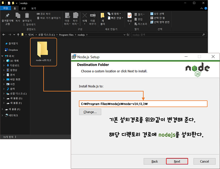Viewport: 220px width, 169px height.
Task: Click Invert selection (선택 영역 반전)
Action: [x=160, y=22]
